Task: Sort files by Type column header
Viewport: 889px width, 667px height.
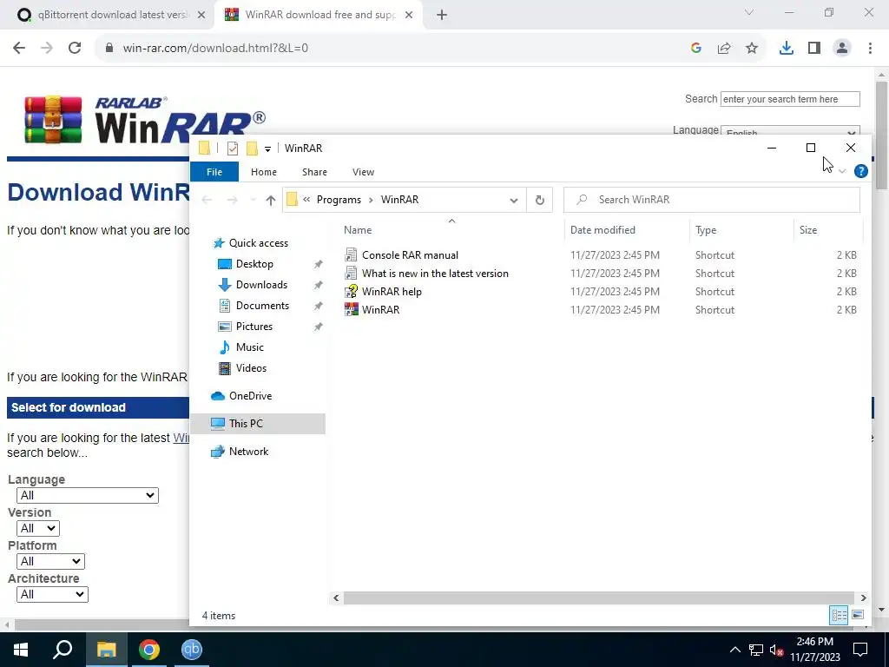Action: tap(706, 229)
